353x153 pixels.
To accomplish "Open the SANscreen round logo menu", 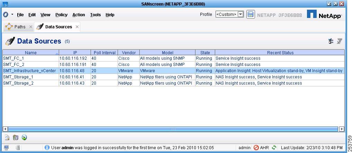I will pos(6,15).
